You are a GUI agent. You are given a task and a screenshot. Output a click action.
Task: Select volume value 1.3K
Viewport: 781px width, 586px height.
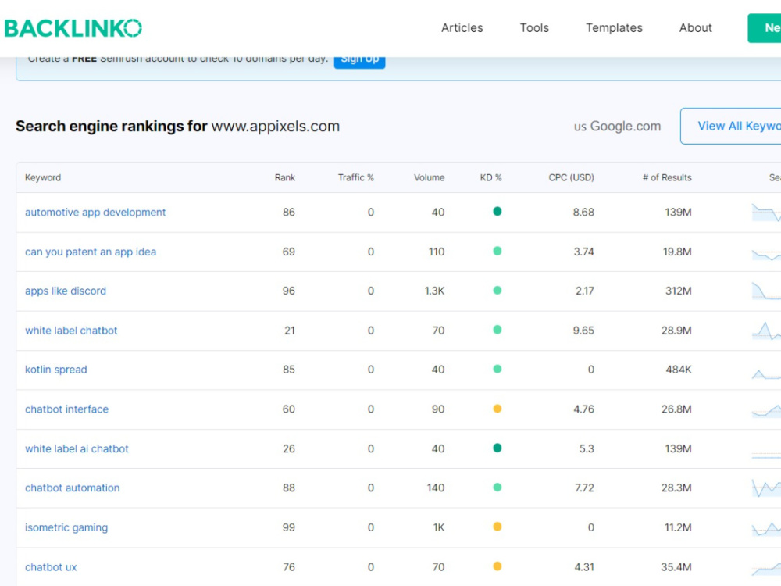click(434, 291)
